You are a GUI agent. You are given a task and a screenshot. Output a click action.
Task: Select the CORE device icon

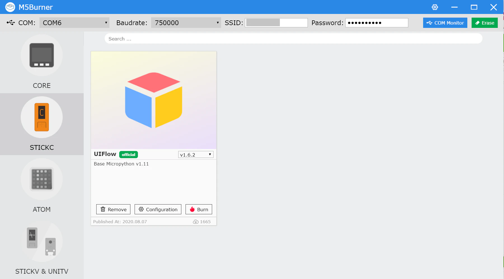tap(42, 55)
